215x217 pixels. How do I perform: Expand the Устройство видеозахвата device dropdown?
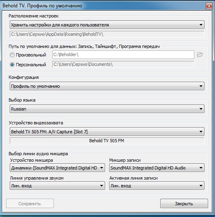[107, 132]
